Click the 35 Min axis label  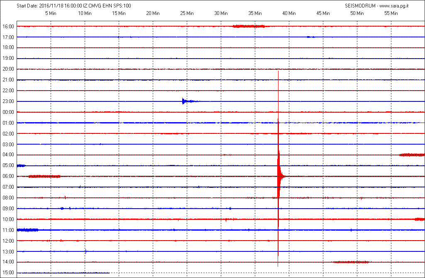tap(255, 13)
